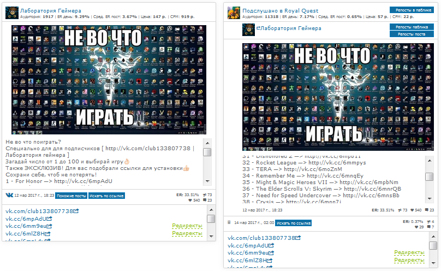Viewport: 441px width, 271px height.
Task: Open the Лаборатория Геймера avatar in left card header
Action: coord(12,13)
